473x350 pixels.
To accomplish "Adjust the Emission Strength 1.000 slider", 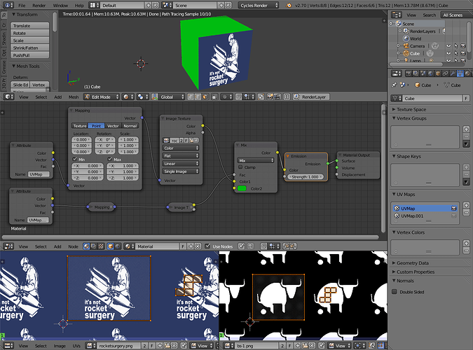I will pos(306,177).
